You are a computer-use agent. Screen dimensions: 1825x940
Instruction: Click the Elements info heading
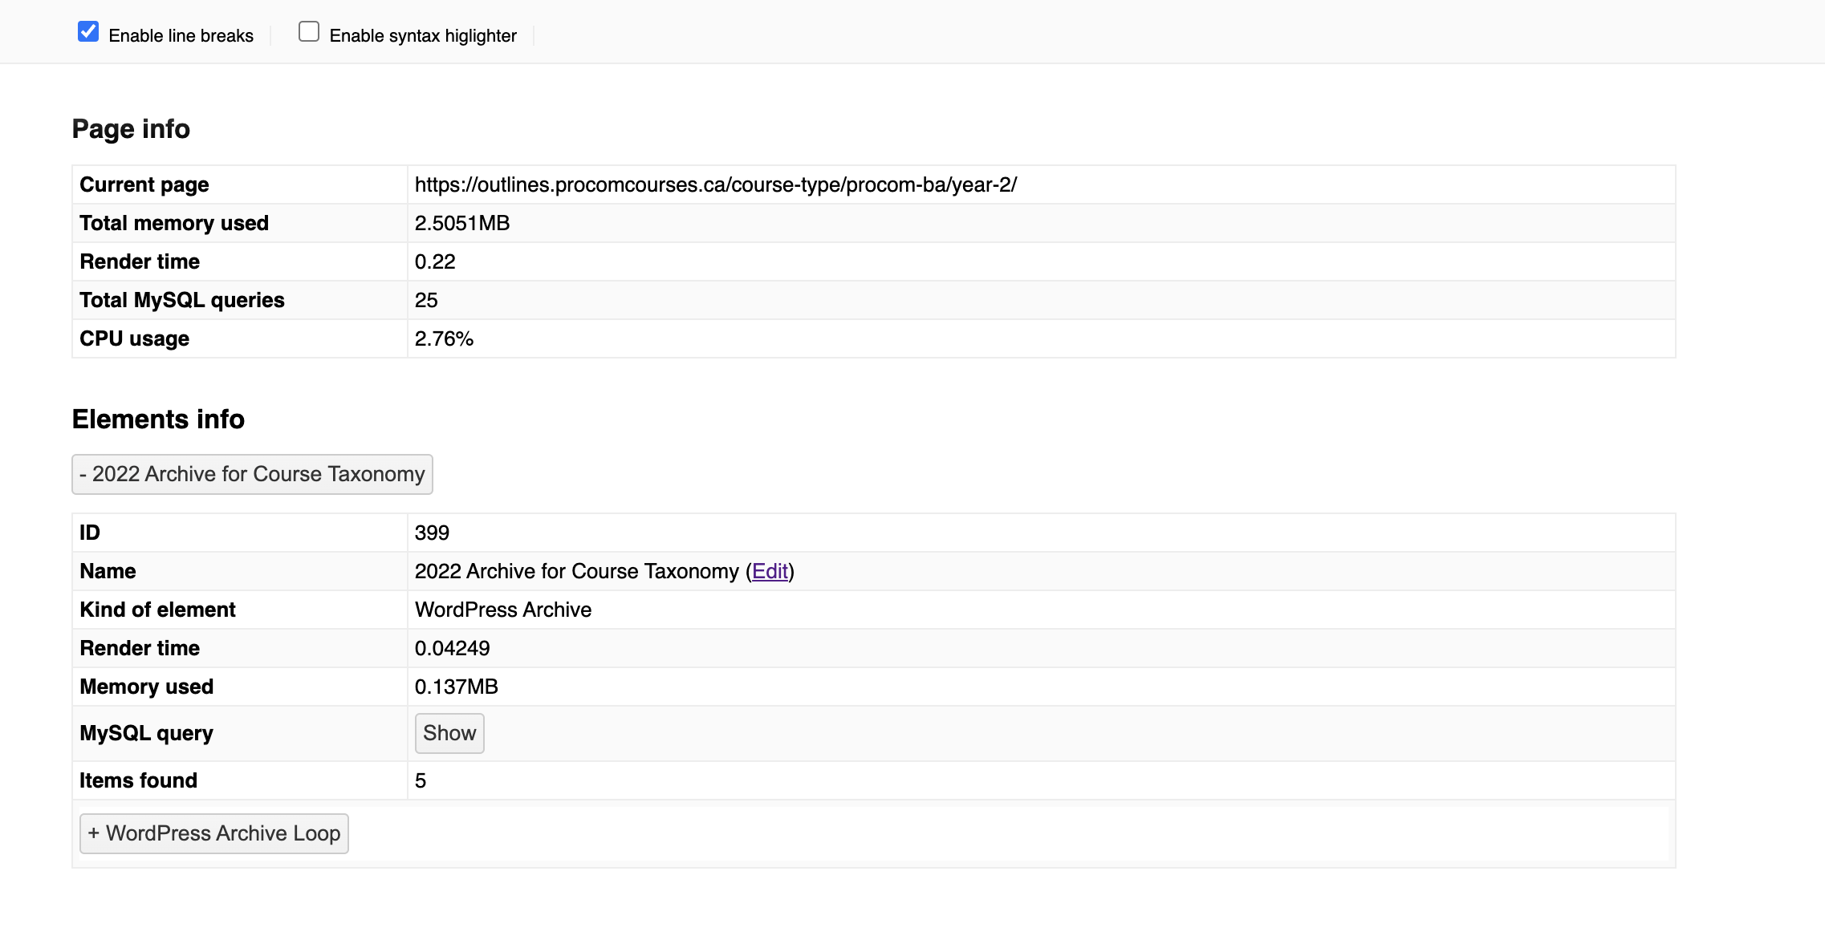pyautogui.click(x=158, y=419)
